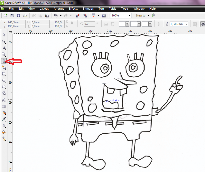Viewport: 205px width, 172px height.
Task: Open the Layout menu
Action: pyautogui.click(x=44, y=9)
